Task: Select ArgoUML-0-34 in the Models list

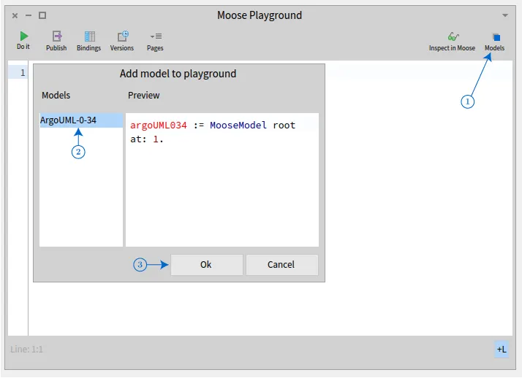Action: coord(81,120)
